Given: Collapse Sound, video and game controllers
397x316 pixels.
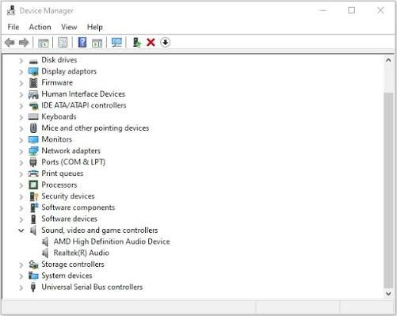Looking at the screenshot, I should [x=21, y=230].
